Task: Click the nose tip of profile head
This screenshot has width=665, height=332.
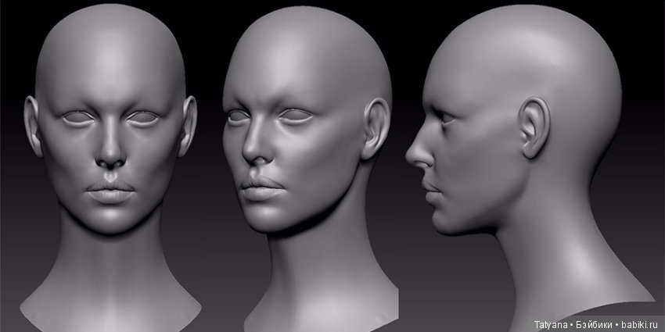Action: coord(410,156)
